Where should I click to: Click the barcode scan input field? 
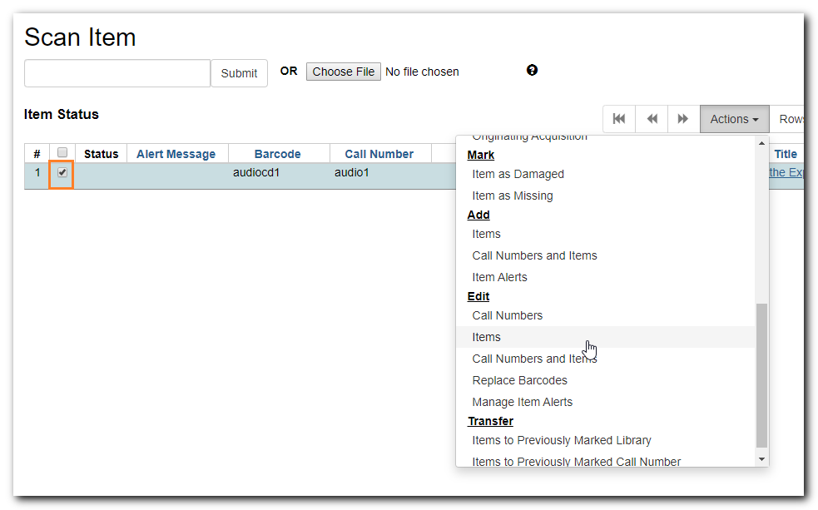coord(117,73)
